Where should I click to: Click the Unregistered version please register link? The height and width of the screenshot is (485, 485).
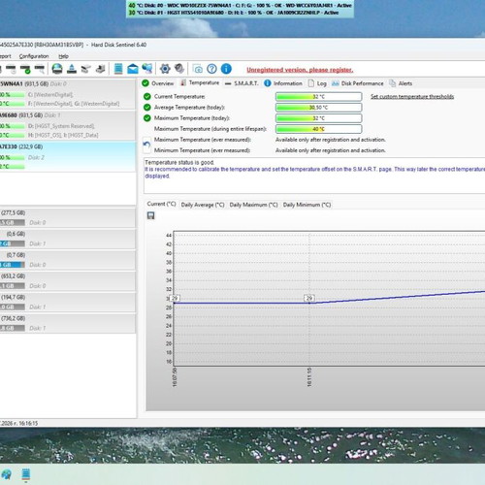click(300, 70)
